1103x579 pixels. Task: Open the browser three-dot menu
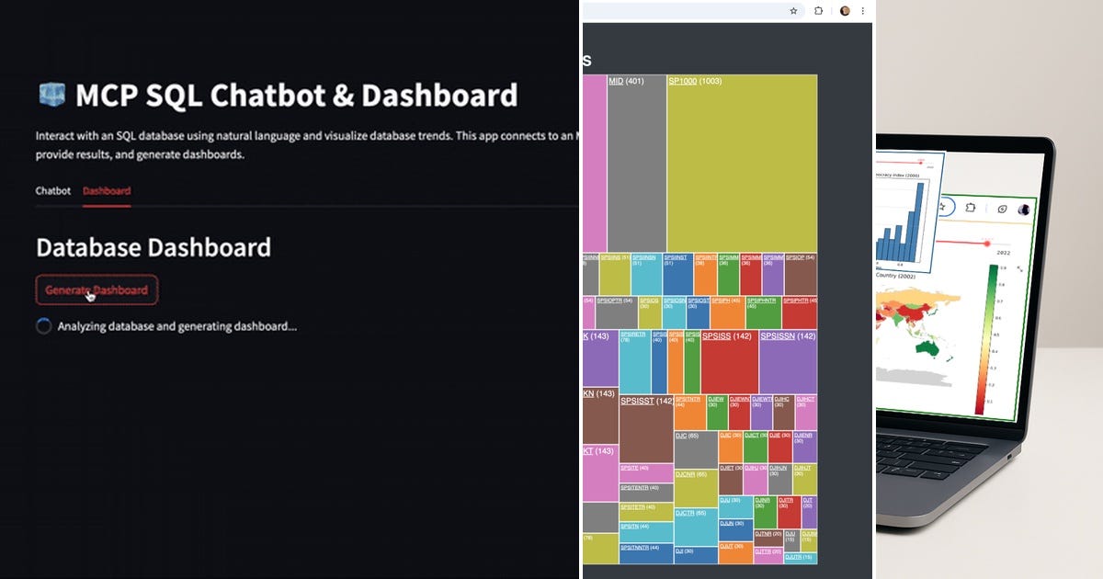pos(864,11)
